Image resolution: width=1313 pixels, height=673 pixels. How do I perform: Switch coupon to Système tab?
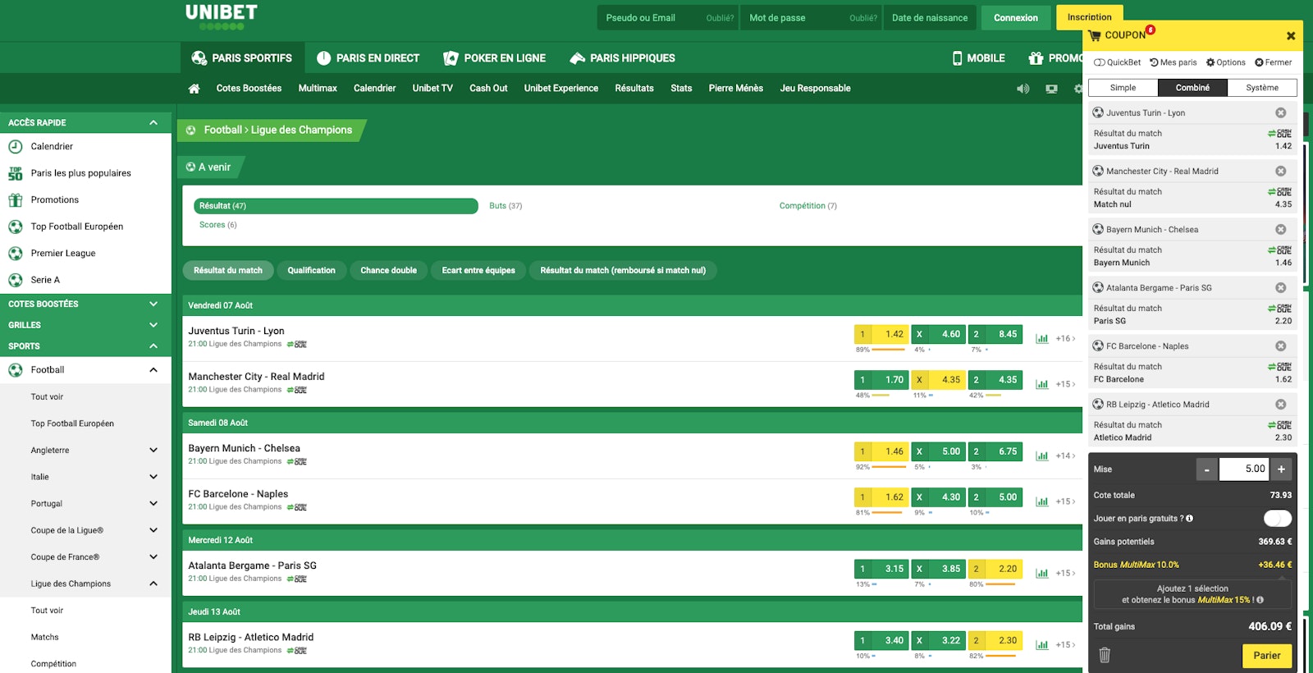[x=1262, y=88]
